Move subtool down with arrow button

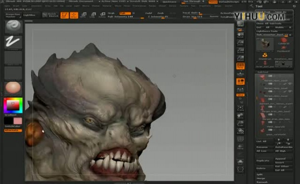(288, 140)
